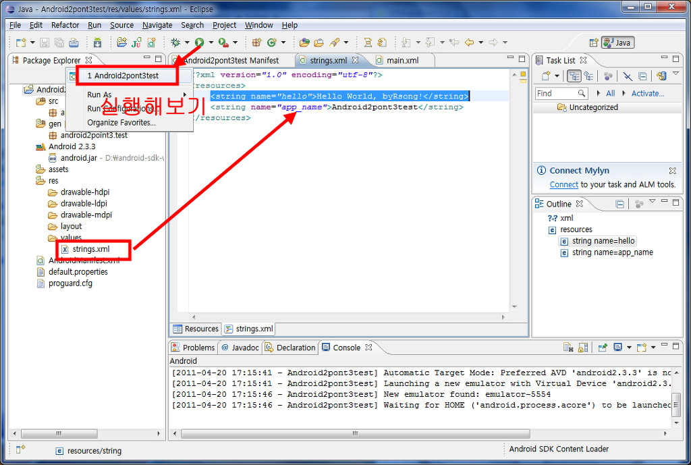Switch to the Java perspective button

(x=616, y=42)
